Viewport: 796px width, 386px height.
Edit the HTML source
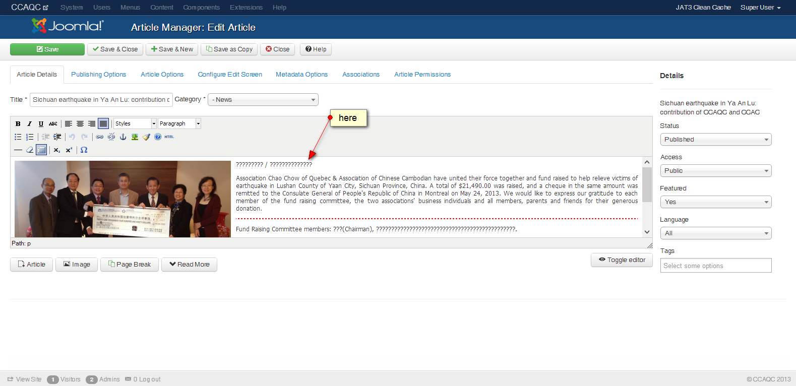(x=169, y=137)
